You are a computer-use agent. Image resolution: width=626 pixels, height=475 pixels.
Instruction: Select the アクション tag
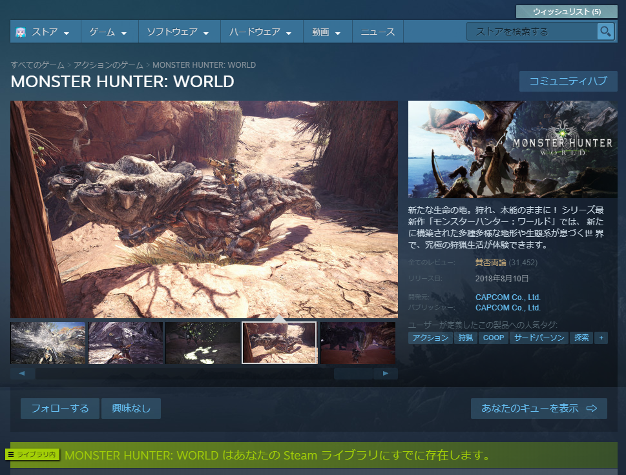(x=430, y=338)
